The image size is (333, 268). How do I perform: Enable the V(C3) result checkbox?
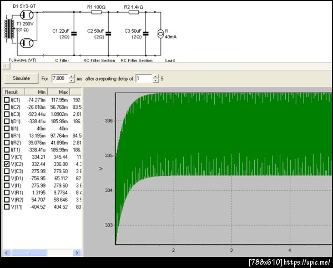(7, 171)
